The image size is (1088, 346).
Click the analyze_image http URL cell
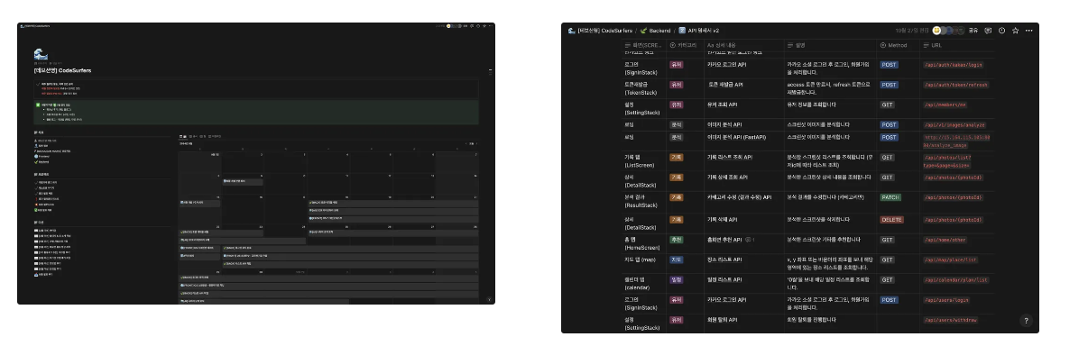(x=956, y=141)
